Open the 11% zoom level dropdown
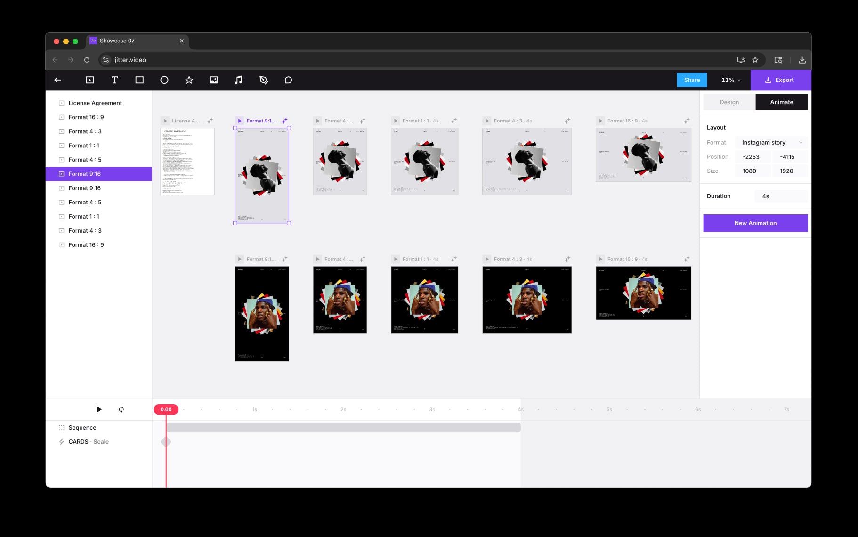 tap(730, 80)
